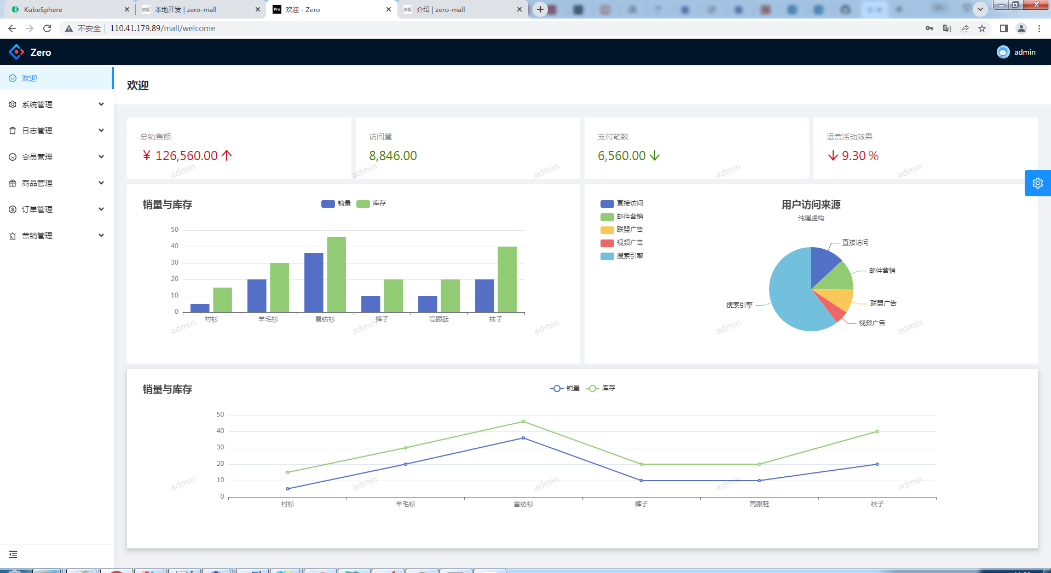
Task: Expand 商品管理 submenu chevron
Action: [x=101, y=183]
